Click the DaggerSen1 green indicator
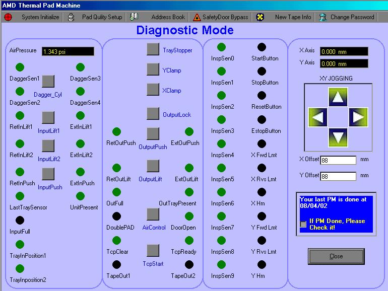Viewport: 388px width, 291px height. pyautogui.click(x=20, y=67)
